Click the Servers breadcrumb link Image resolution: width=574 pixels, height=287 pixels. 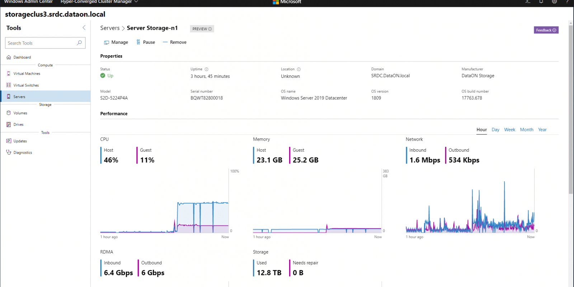(110, 28)
